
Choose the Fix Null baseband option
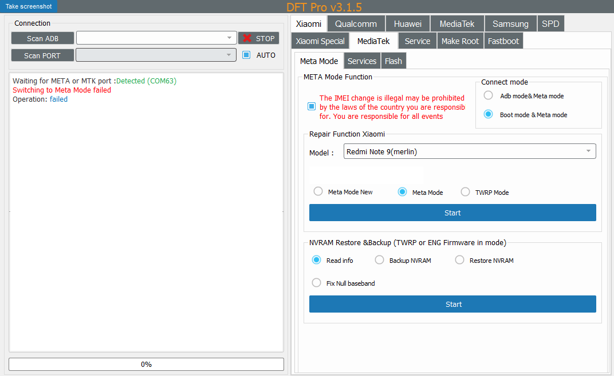pos(316,283)
